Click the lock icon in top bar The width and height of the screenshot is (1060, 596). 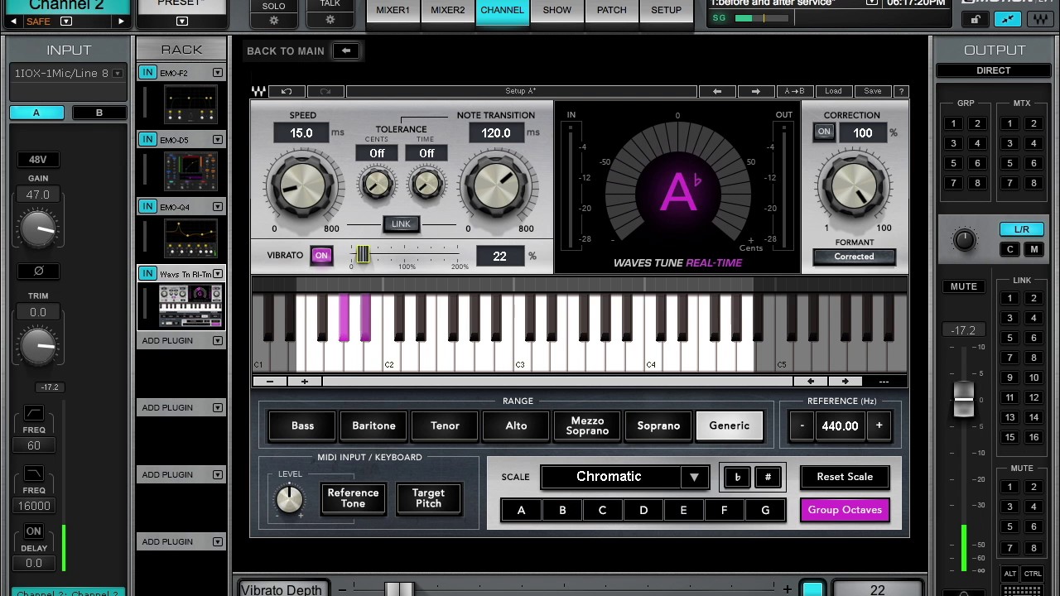pyautogui.click(x=976, y=19)
